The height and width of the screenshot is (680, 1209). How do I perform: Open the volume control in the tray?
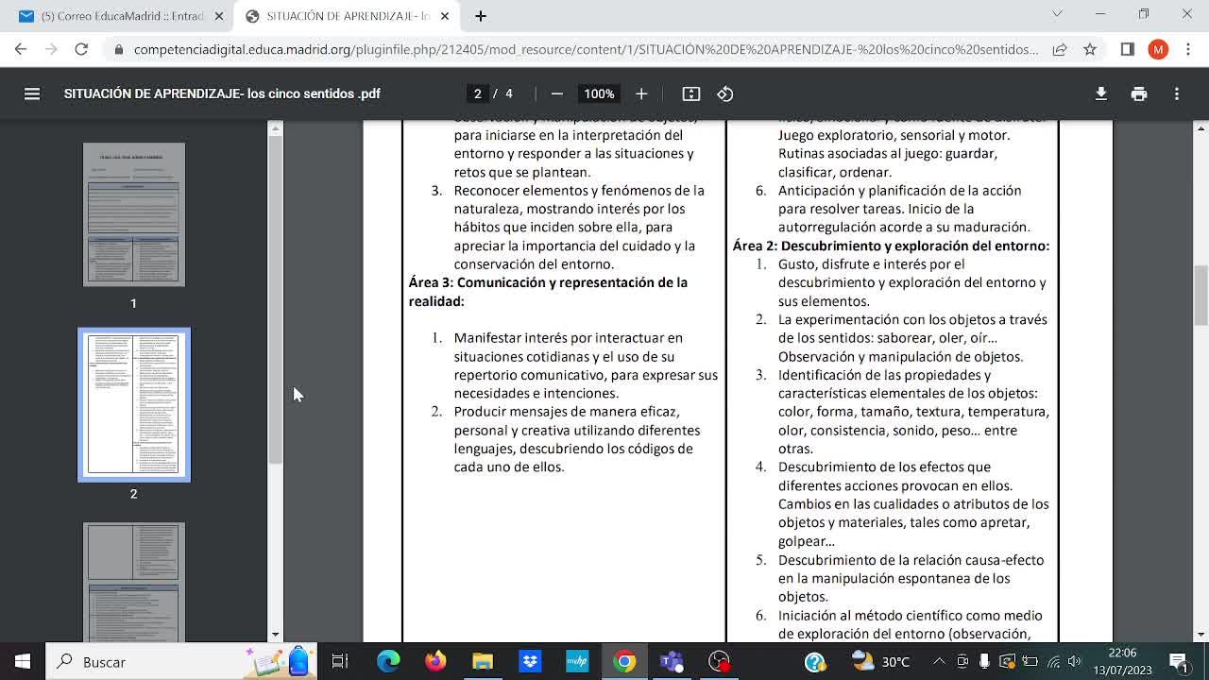(1074, 661)
